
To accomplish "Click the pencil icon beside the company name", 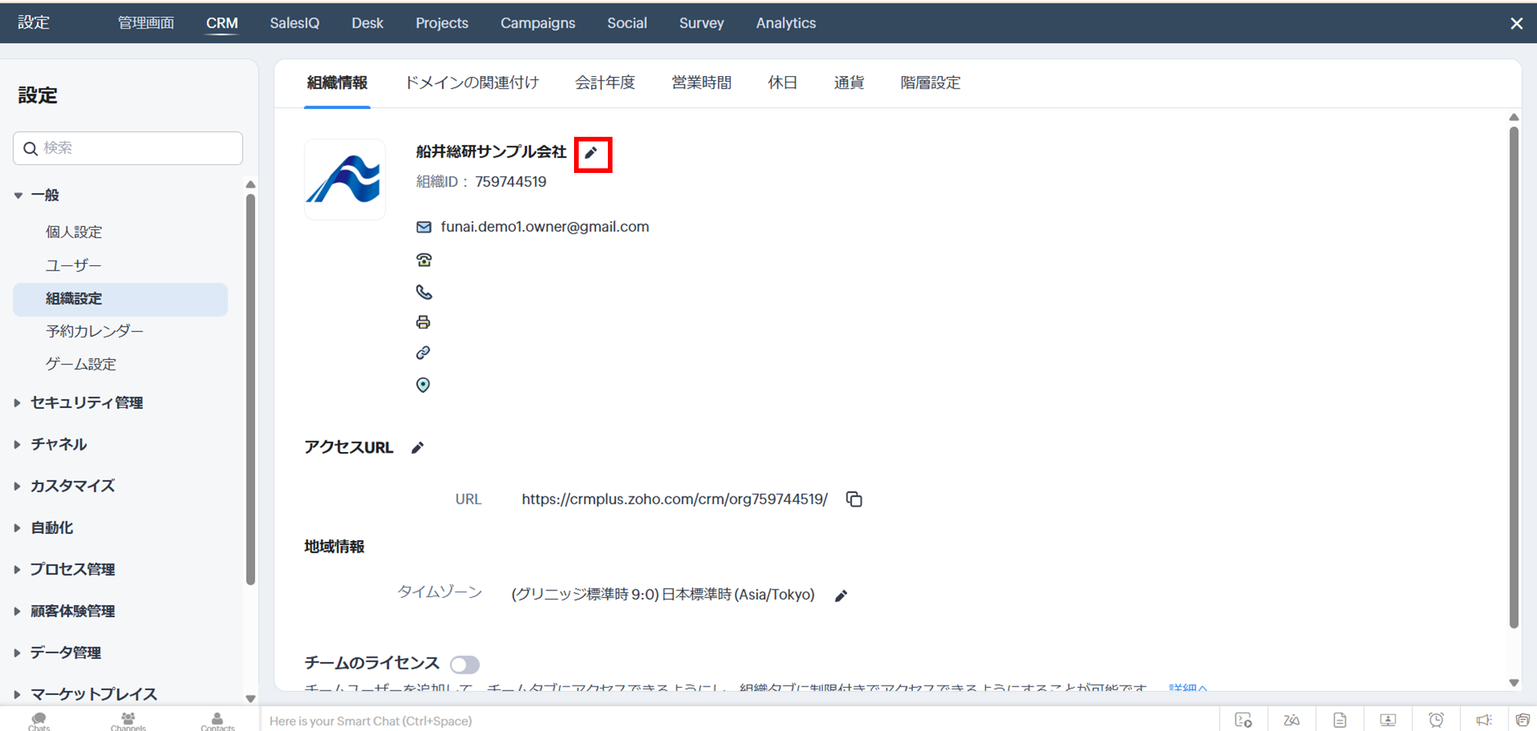I will (x=590, y=154).
